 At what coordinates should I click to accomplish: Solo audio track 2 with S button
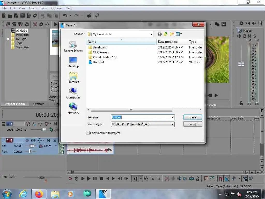click(55, 140)
